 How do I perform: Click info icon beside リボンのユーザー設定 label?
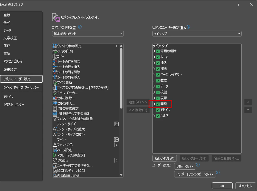[x=188, y=27]
